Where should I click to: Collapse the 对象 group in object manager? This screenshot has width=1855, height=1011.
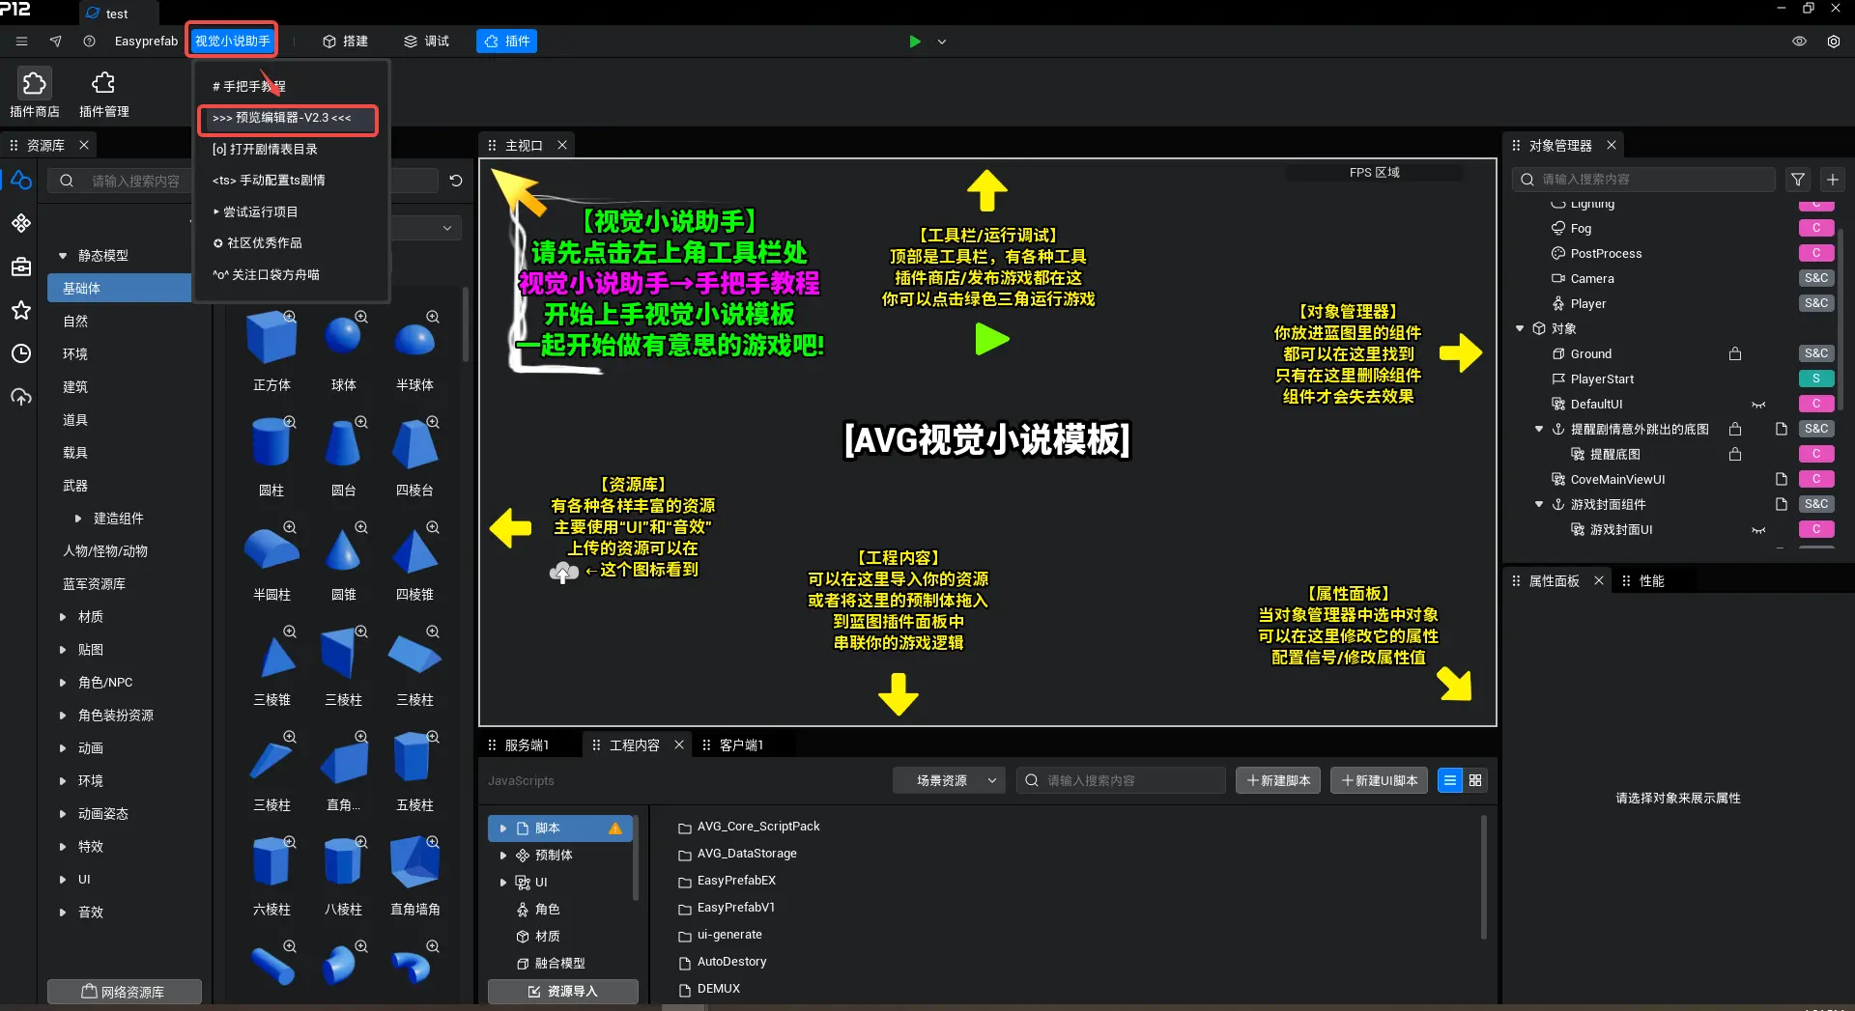(1520, 329)
